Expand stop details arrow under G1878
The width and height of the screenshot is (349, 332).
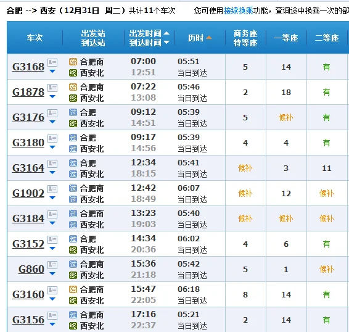[52, 96]
